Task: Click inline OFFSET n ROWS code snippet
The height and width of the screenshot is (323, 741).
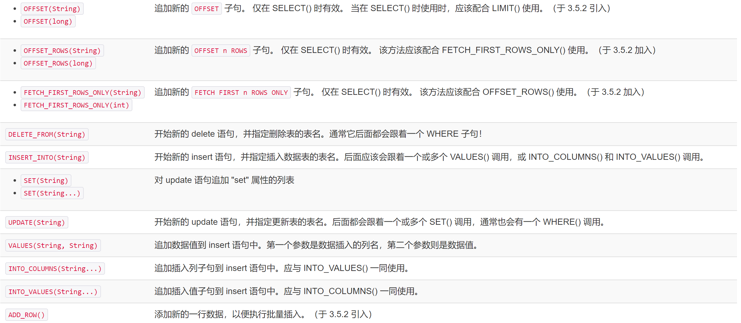Action: (x=221, y=50)
